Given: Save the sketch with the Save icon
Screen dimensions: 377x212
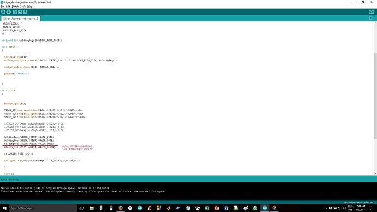Looking at the screenshot, I should pos(25,12).
